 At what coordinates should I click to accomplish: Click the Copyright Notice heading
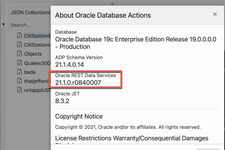point(79,117)
